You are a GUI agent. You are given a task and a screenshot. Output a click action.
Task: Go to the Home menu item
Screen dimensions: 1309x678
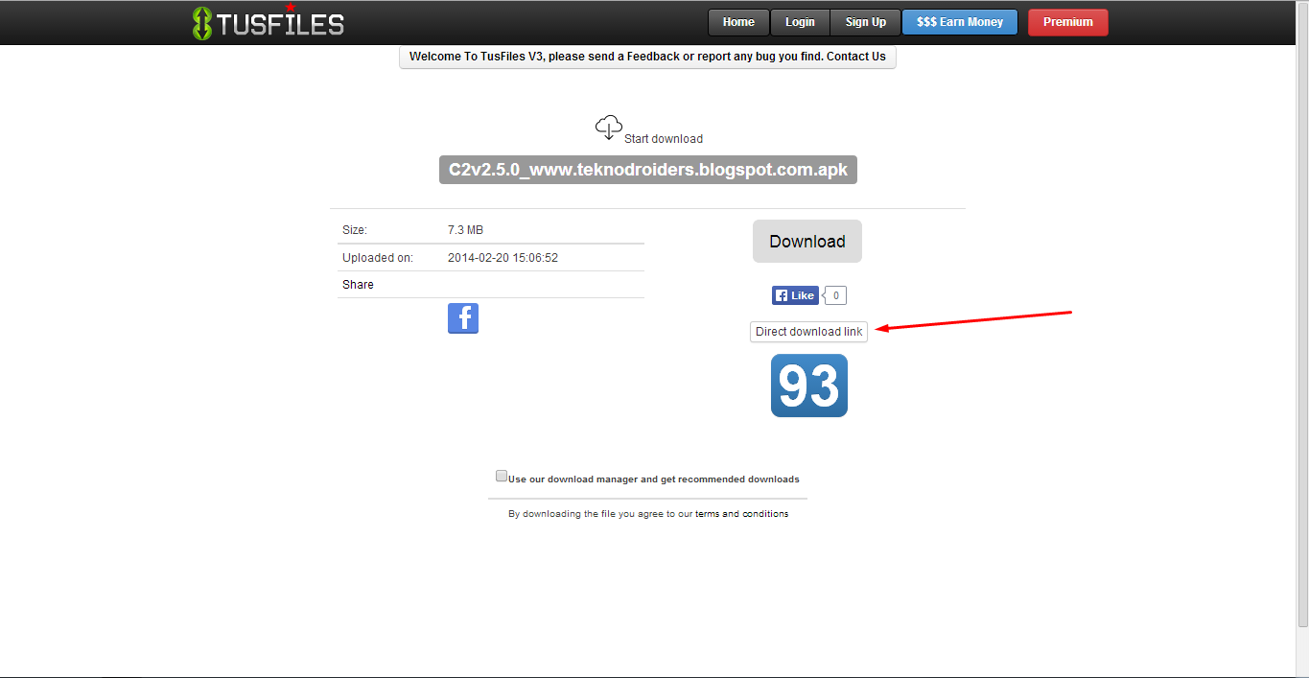coord(737,21)
